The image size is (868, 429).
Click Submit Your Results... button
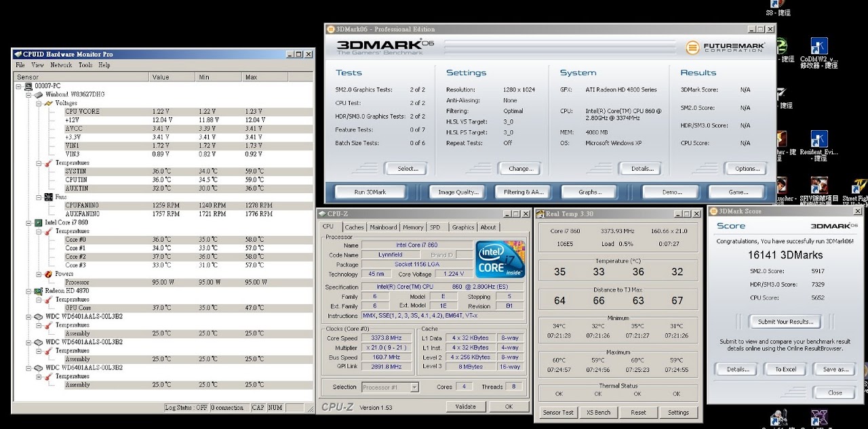(x=785, y=321)
